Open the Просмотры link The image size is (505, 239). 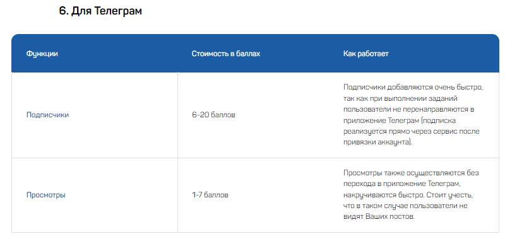pos(45,195)
